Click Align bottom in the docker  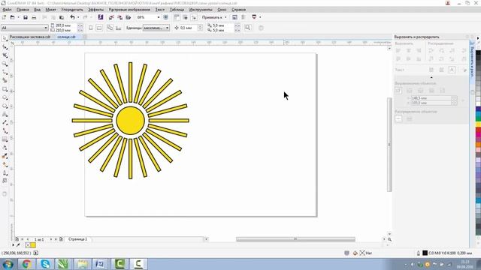tap(419, 58)
